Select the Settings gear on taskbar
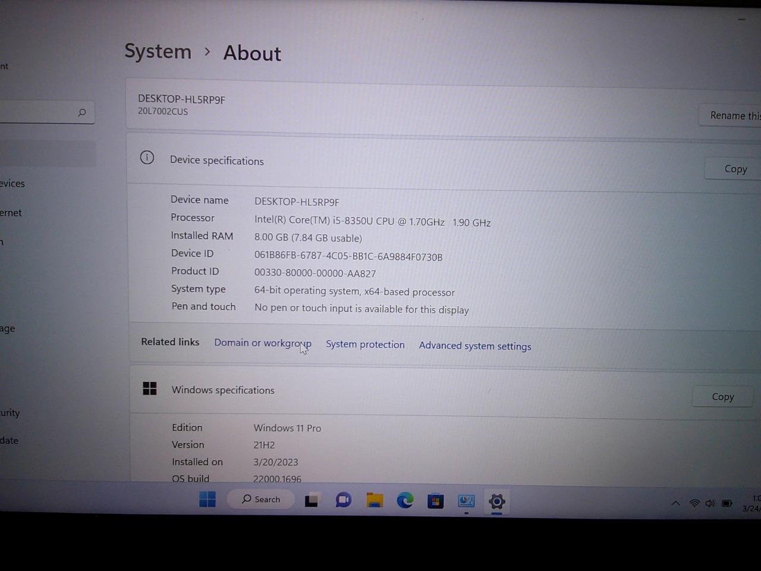 (x=496, y=502)
